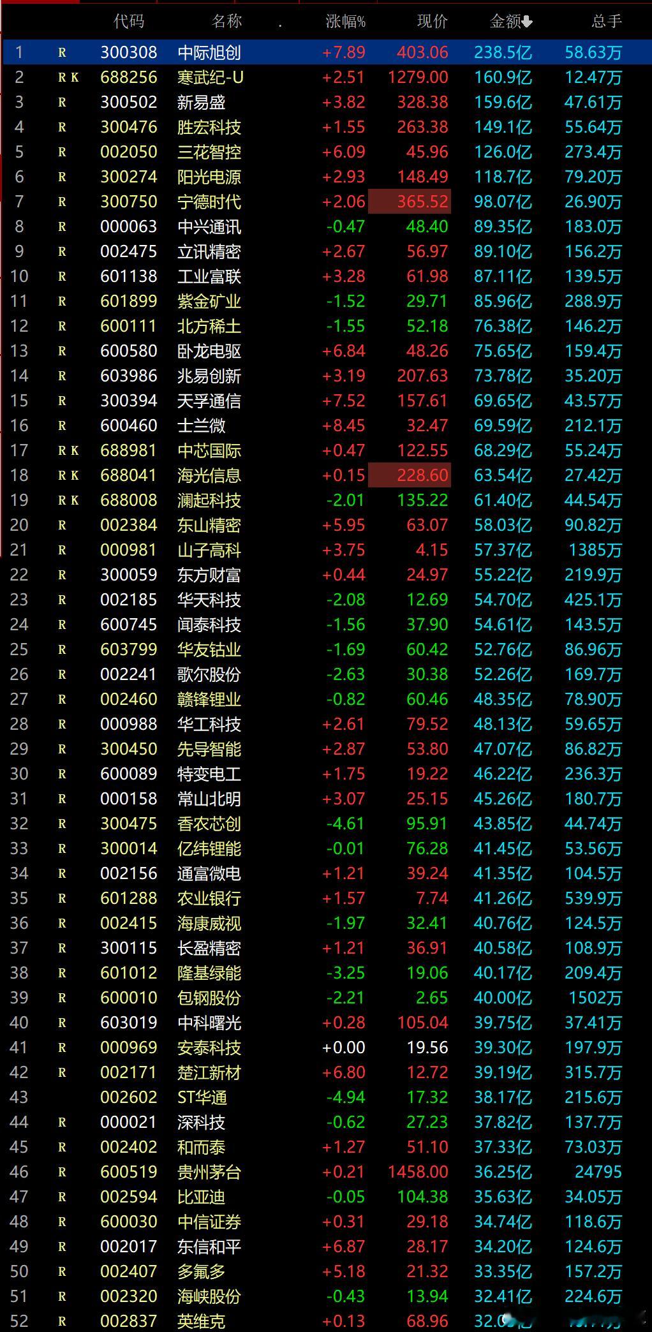Select stock name 中兴通讯

click(x=209, y=226)
